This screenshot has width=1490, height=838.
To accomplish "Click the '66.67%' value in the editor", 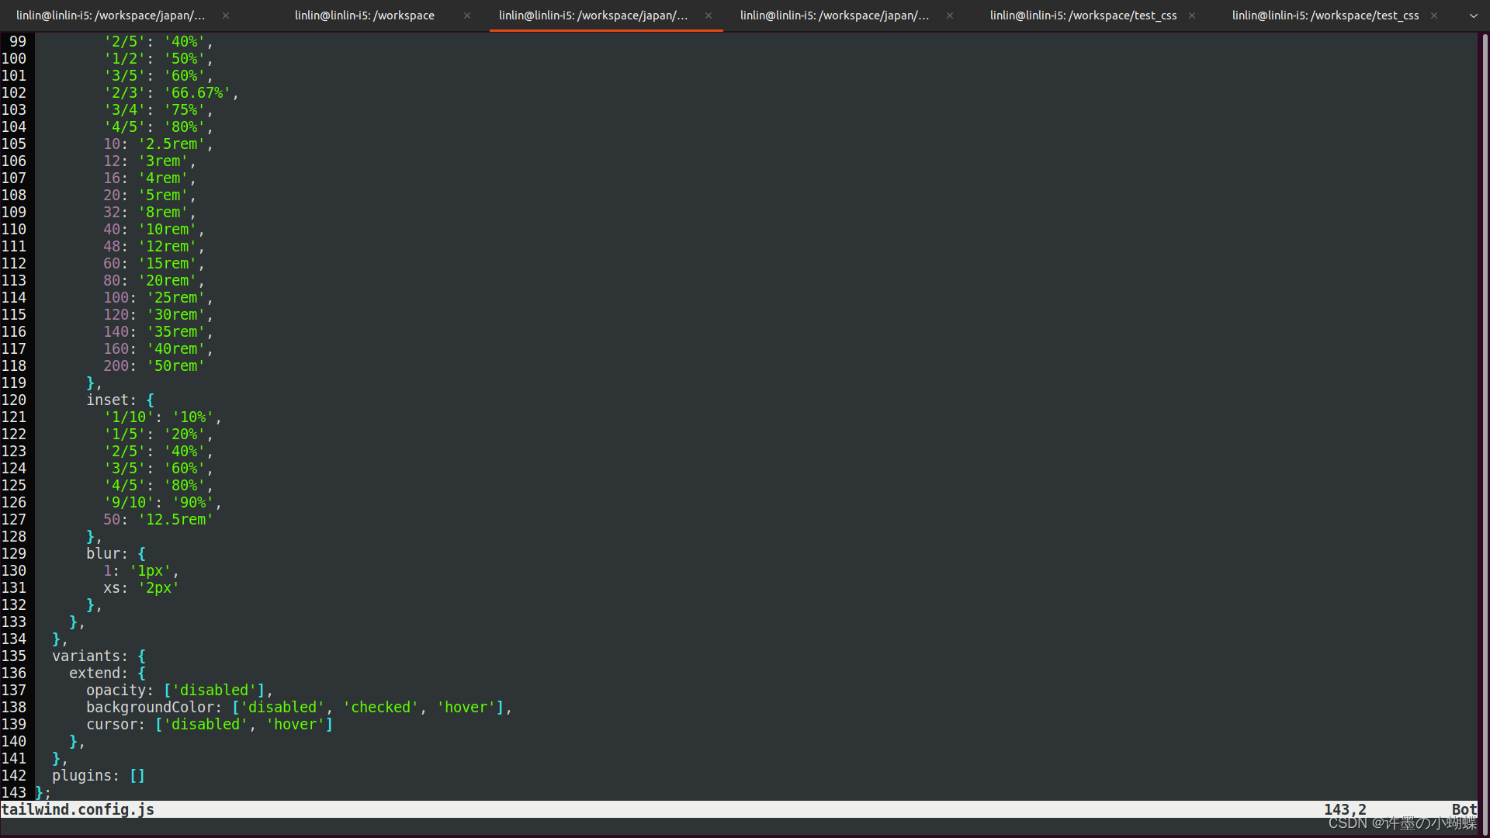I will click(197, 93).
